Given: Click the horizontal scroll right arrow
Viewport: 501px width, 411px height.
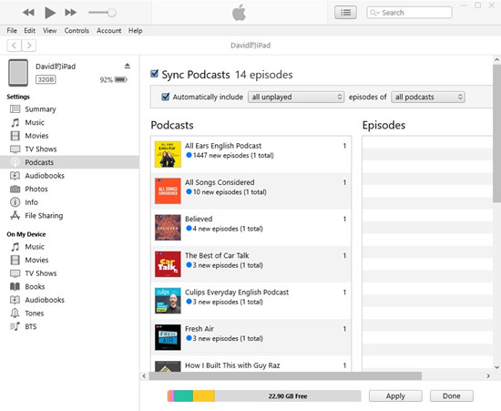Looking at the screenshot, I should (488, 375).
